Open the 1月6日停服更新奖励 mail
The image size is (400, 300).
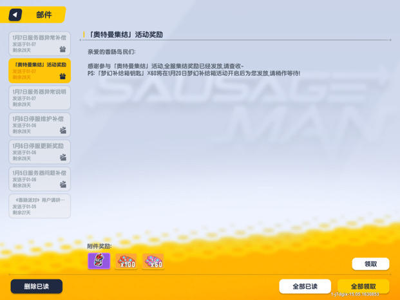tap(39, 152)
